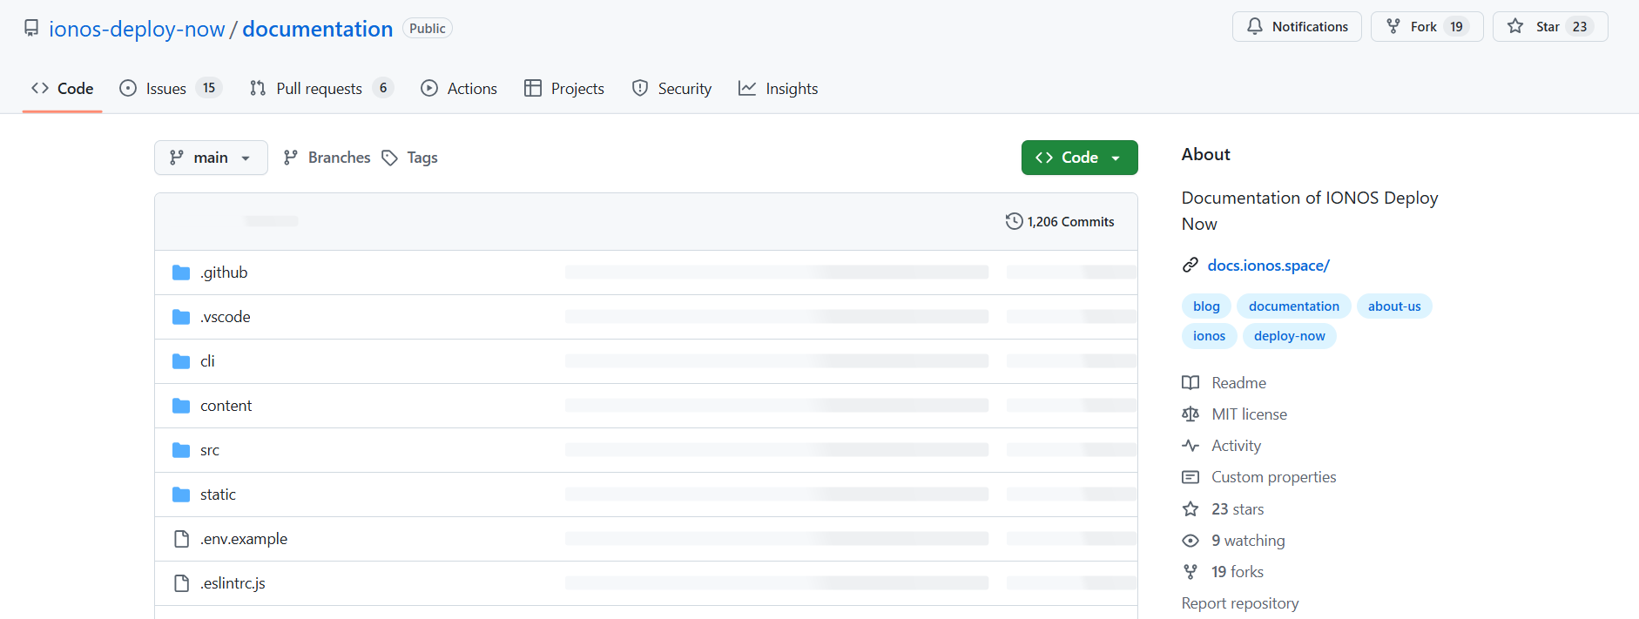
Task: Click the folder icon for static
Action: 181,495
